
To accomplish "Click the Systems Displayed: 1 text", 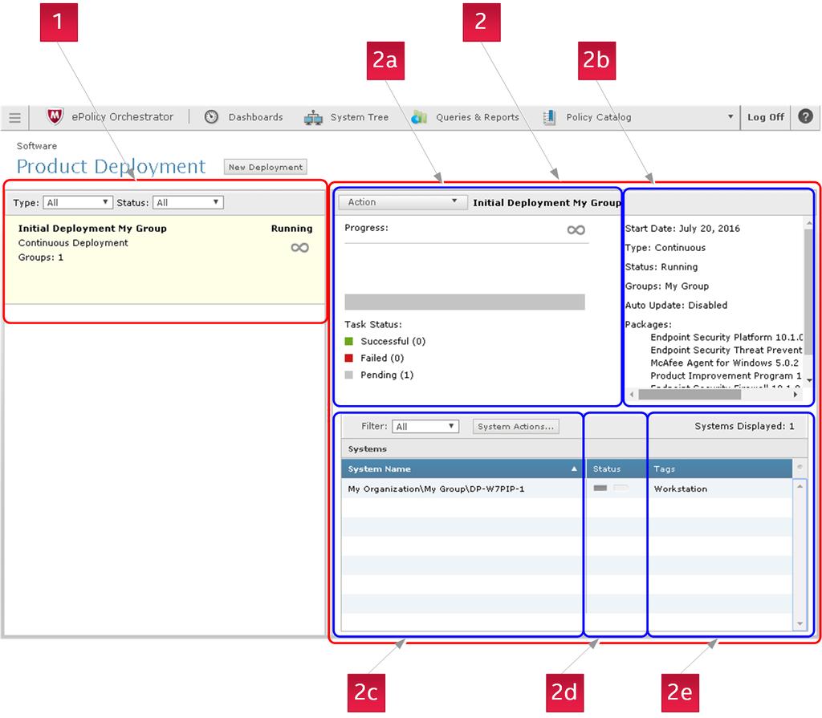I will point(744,426).
